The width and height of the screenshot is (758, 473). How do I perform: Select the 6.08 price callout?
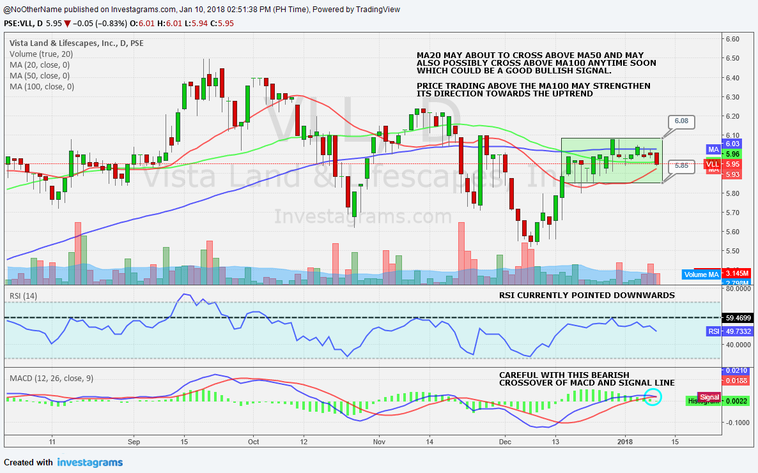[681, 122]
